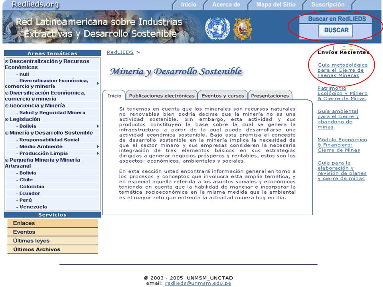
Task: Select Colombia in the sidebar
Action: click(x=32, y=187)
